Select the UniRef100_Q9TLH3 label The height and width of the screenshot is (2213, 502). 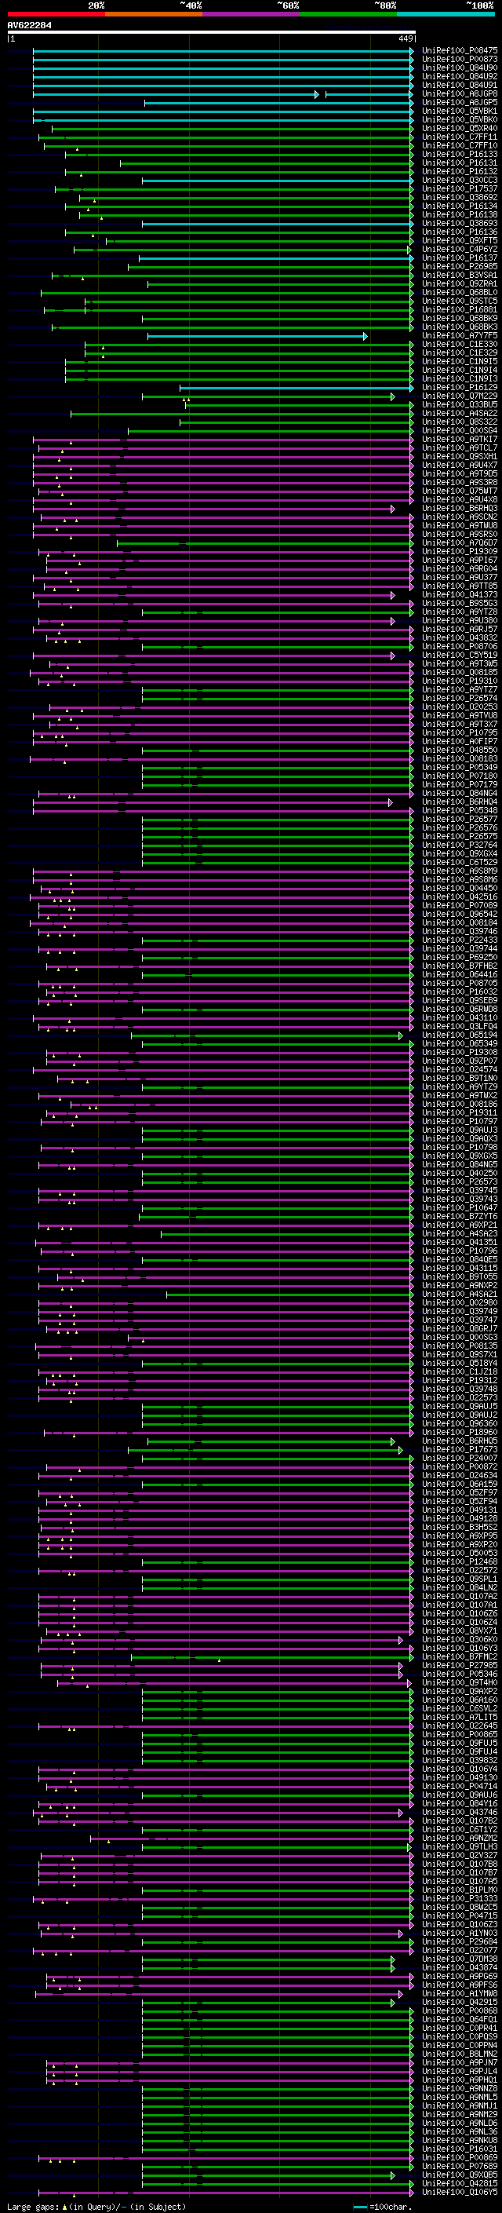coord(459,1847)
